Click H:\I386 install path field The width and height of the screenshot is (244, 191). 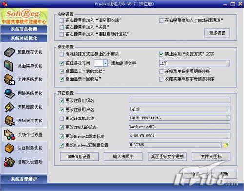click(x=175, y=145)
